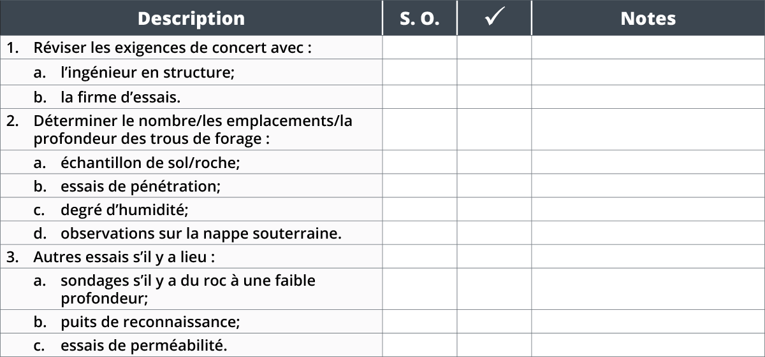The image size is (765, 357).
Task: Select the S. O. column header
Action: 419,18
